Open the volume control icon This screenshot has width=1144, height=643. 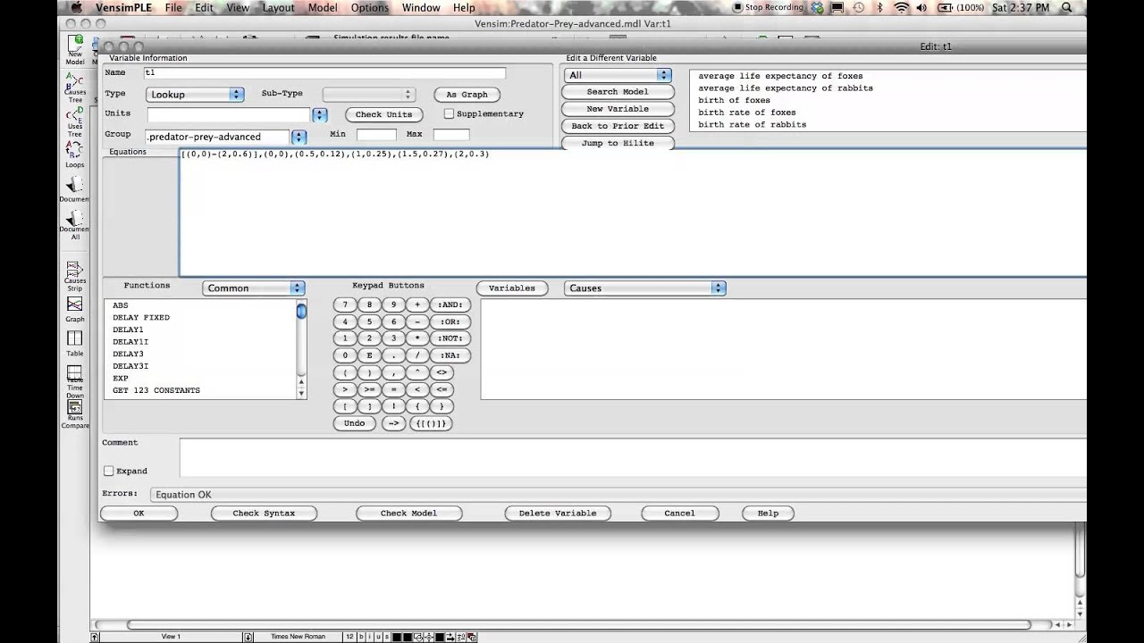tap(922, 8)
